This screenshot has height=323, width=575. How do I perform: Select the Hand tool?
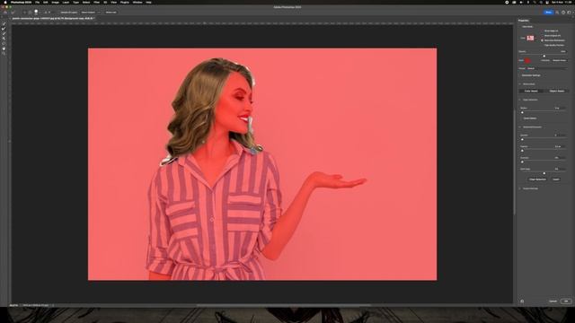coord(4,48)
